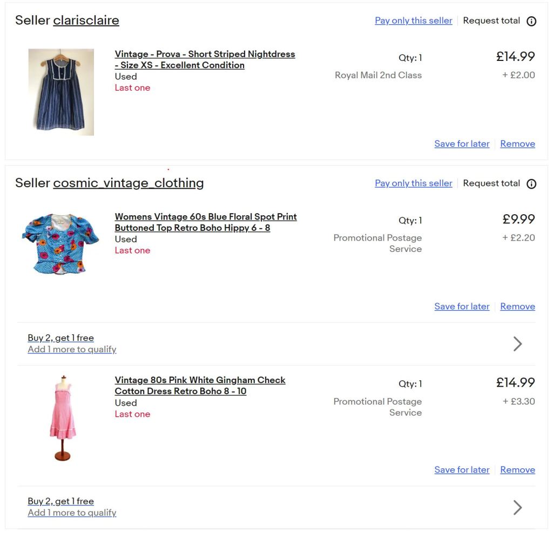The height and width of the screenshot is (533, 553).
Task: Remove the blue floral top from cart
Action: pos(517,306)
